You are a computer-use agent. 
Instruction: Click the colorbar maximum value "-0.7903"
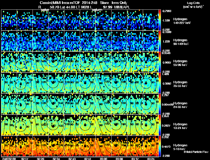coord(166,11)
